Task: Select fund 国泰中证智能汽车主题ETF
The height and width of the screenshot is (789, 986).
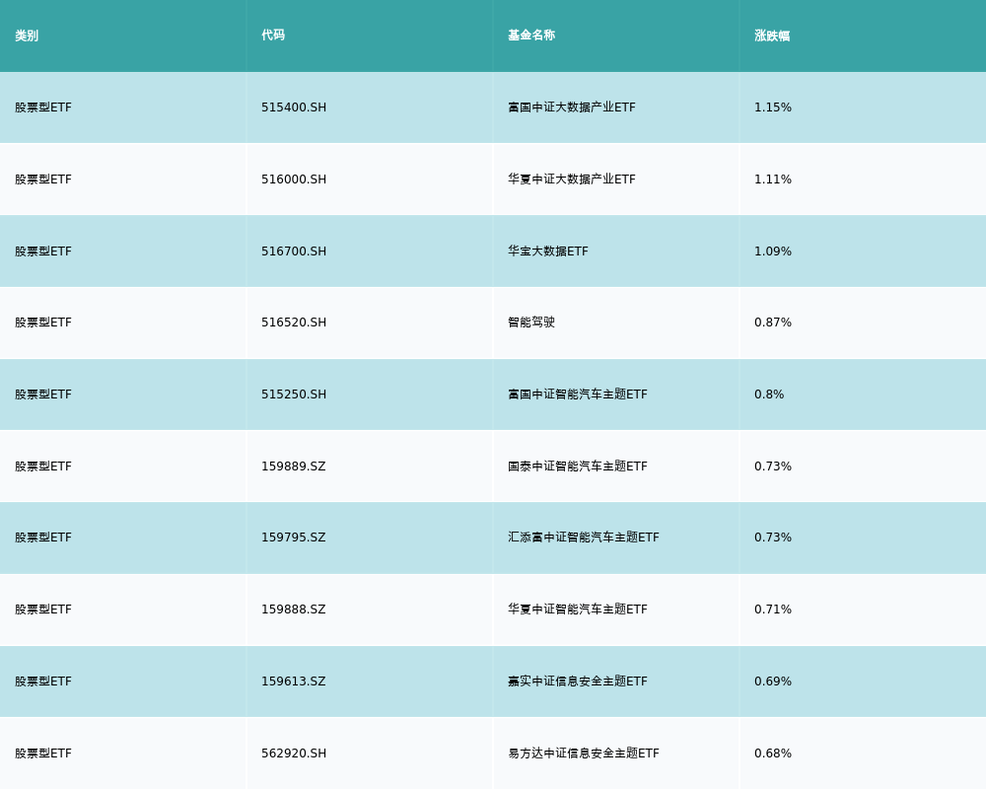Action: (x=578, y=466)
